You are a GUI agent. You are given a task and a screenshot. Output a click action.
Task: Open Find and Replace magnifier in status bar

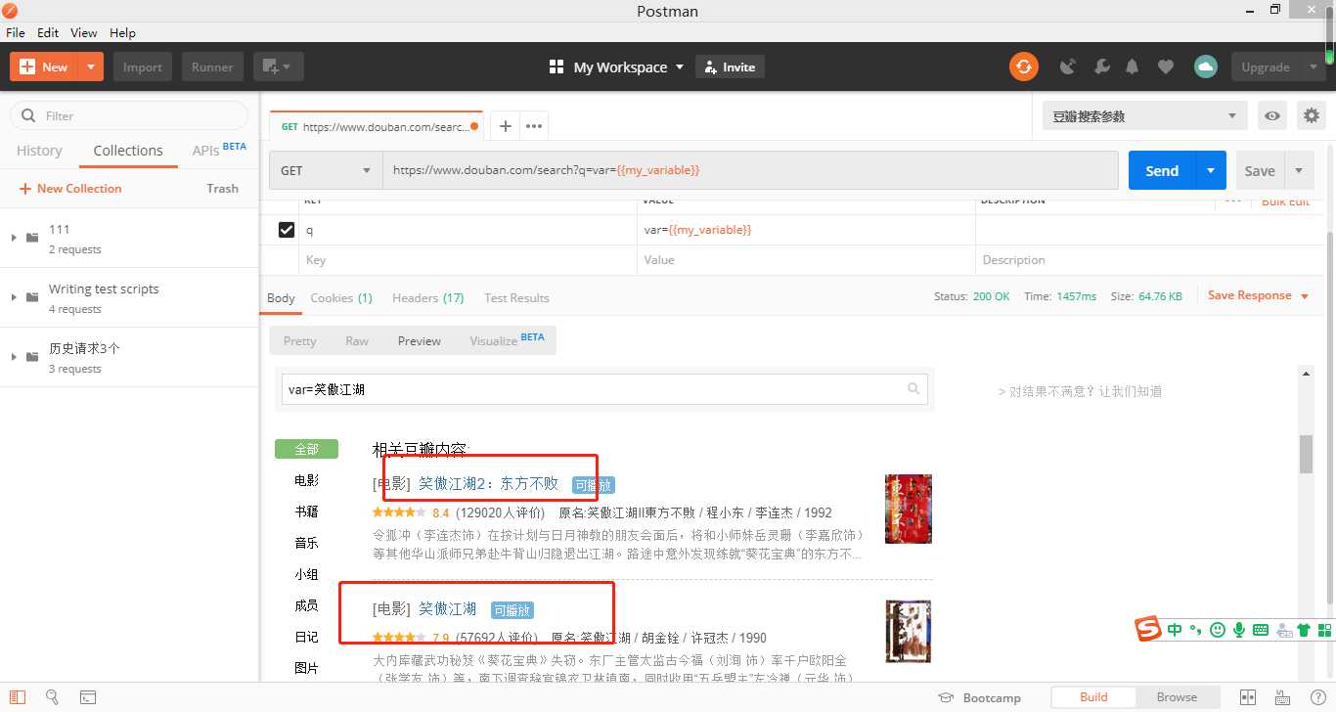coord(53,697)
